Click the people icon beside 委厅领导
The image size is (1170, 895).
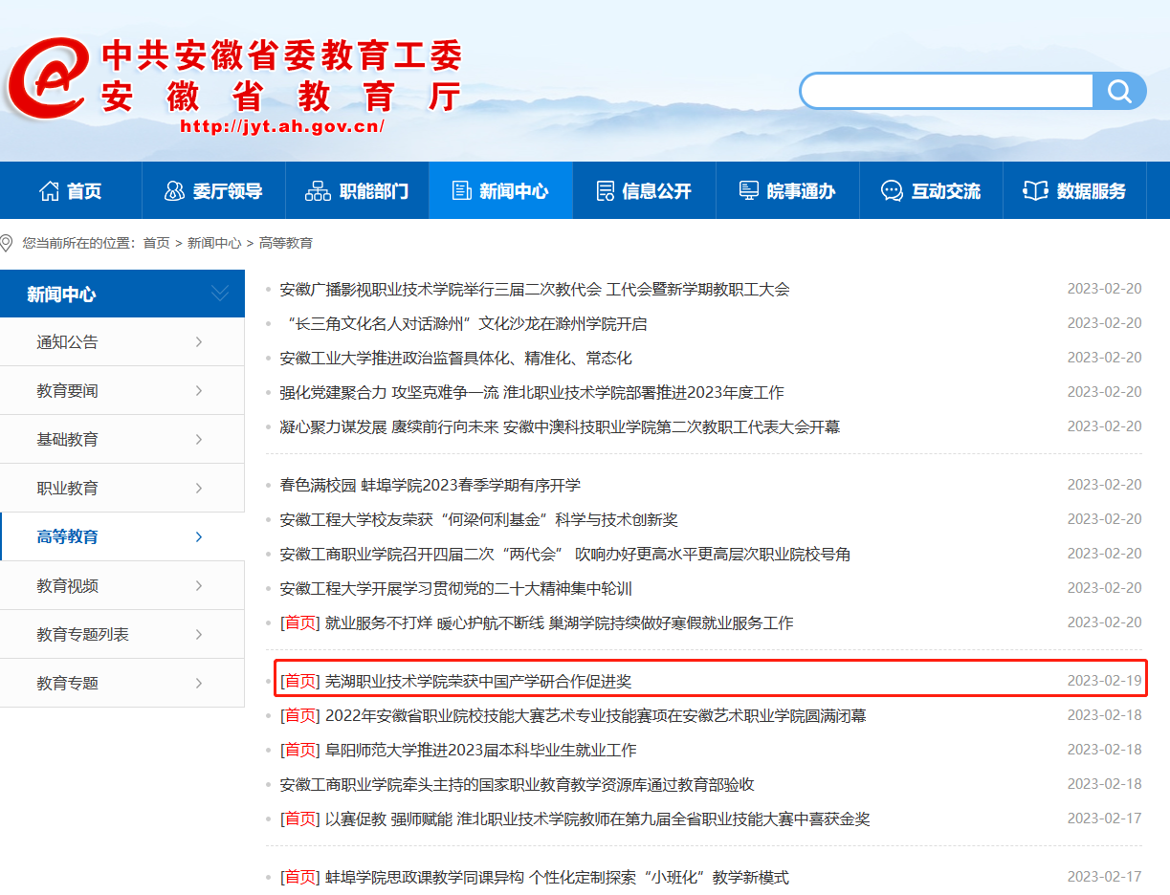tap(174, 191)
